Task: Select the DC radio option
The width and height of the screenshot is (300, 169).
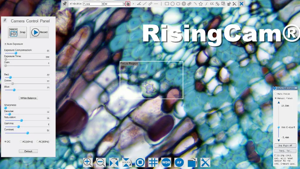Action: pyautogui.click(x=5, y=142)
